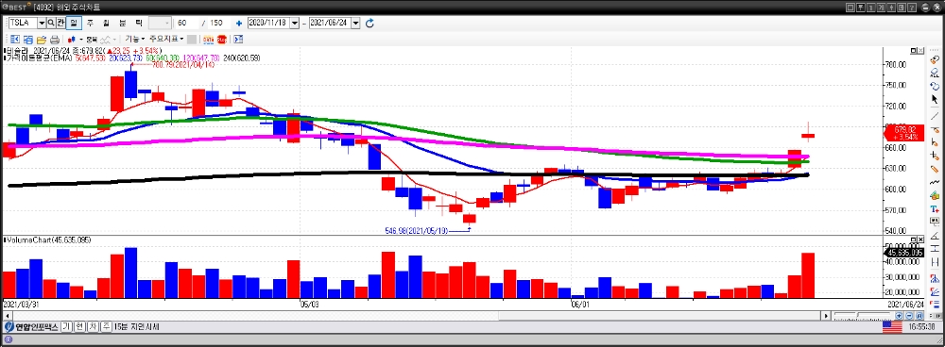Toggle the 일 (daily) period button
Viewport: 945px width, 347px height.
[x=74, y=23]
